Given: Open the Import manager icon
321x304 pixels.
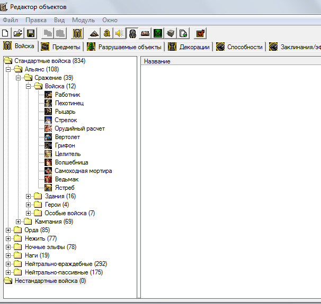Looking at the screenshot, I should [x=183, y=33].
